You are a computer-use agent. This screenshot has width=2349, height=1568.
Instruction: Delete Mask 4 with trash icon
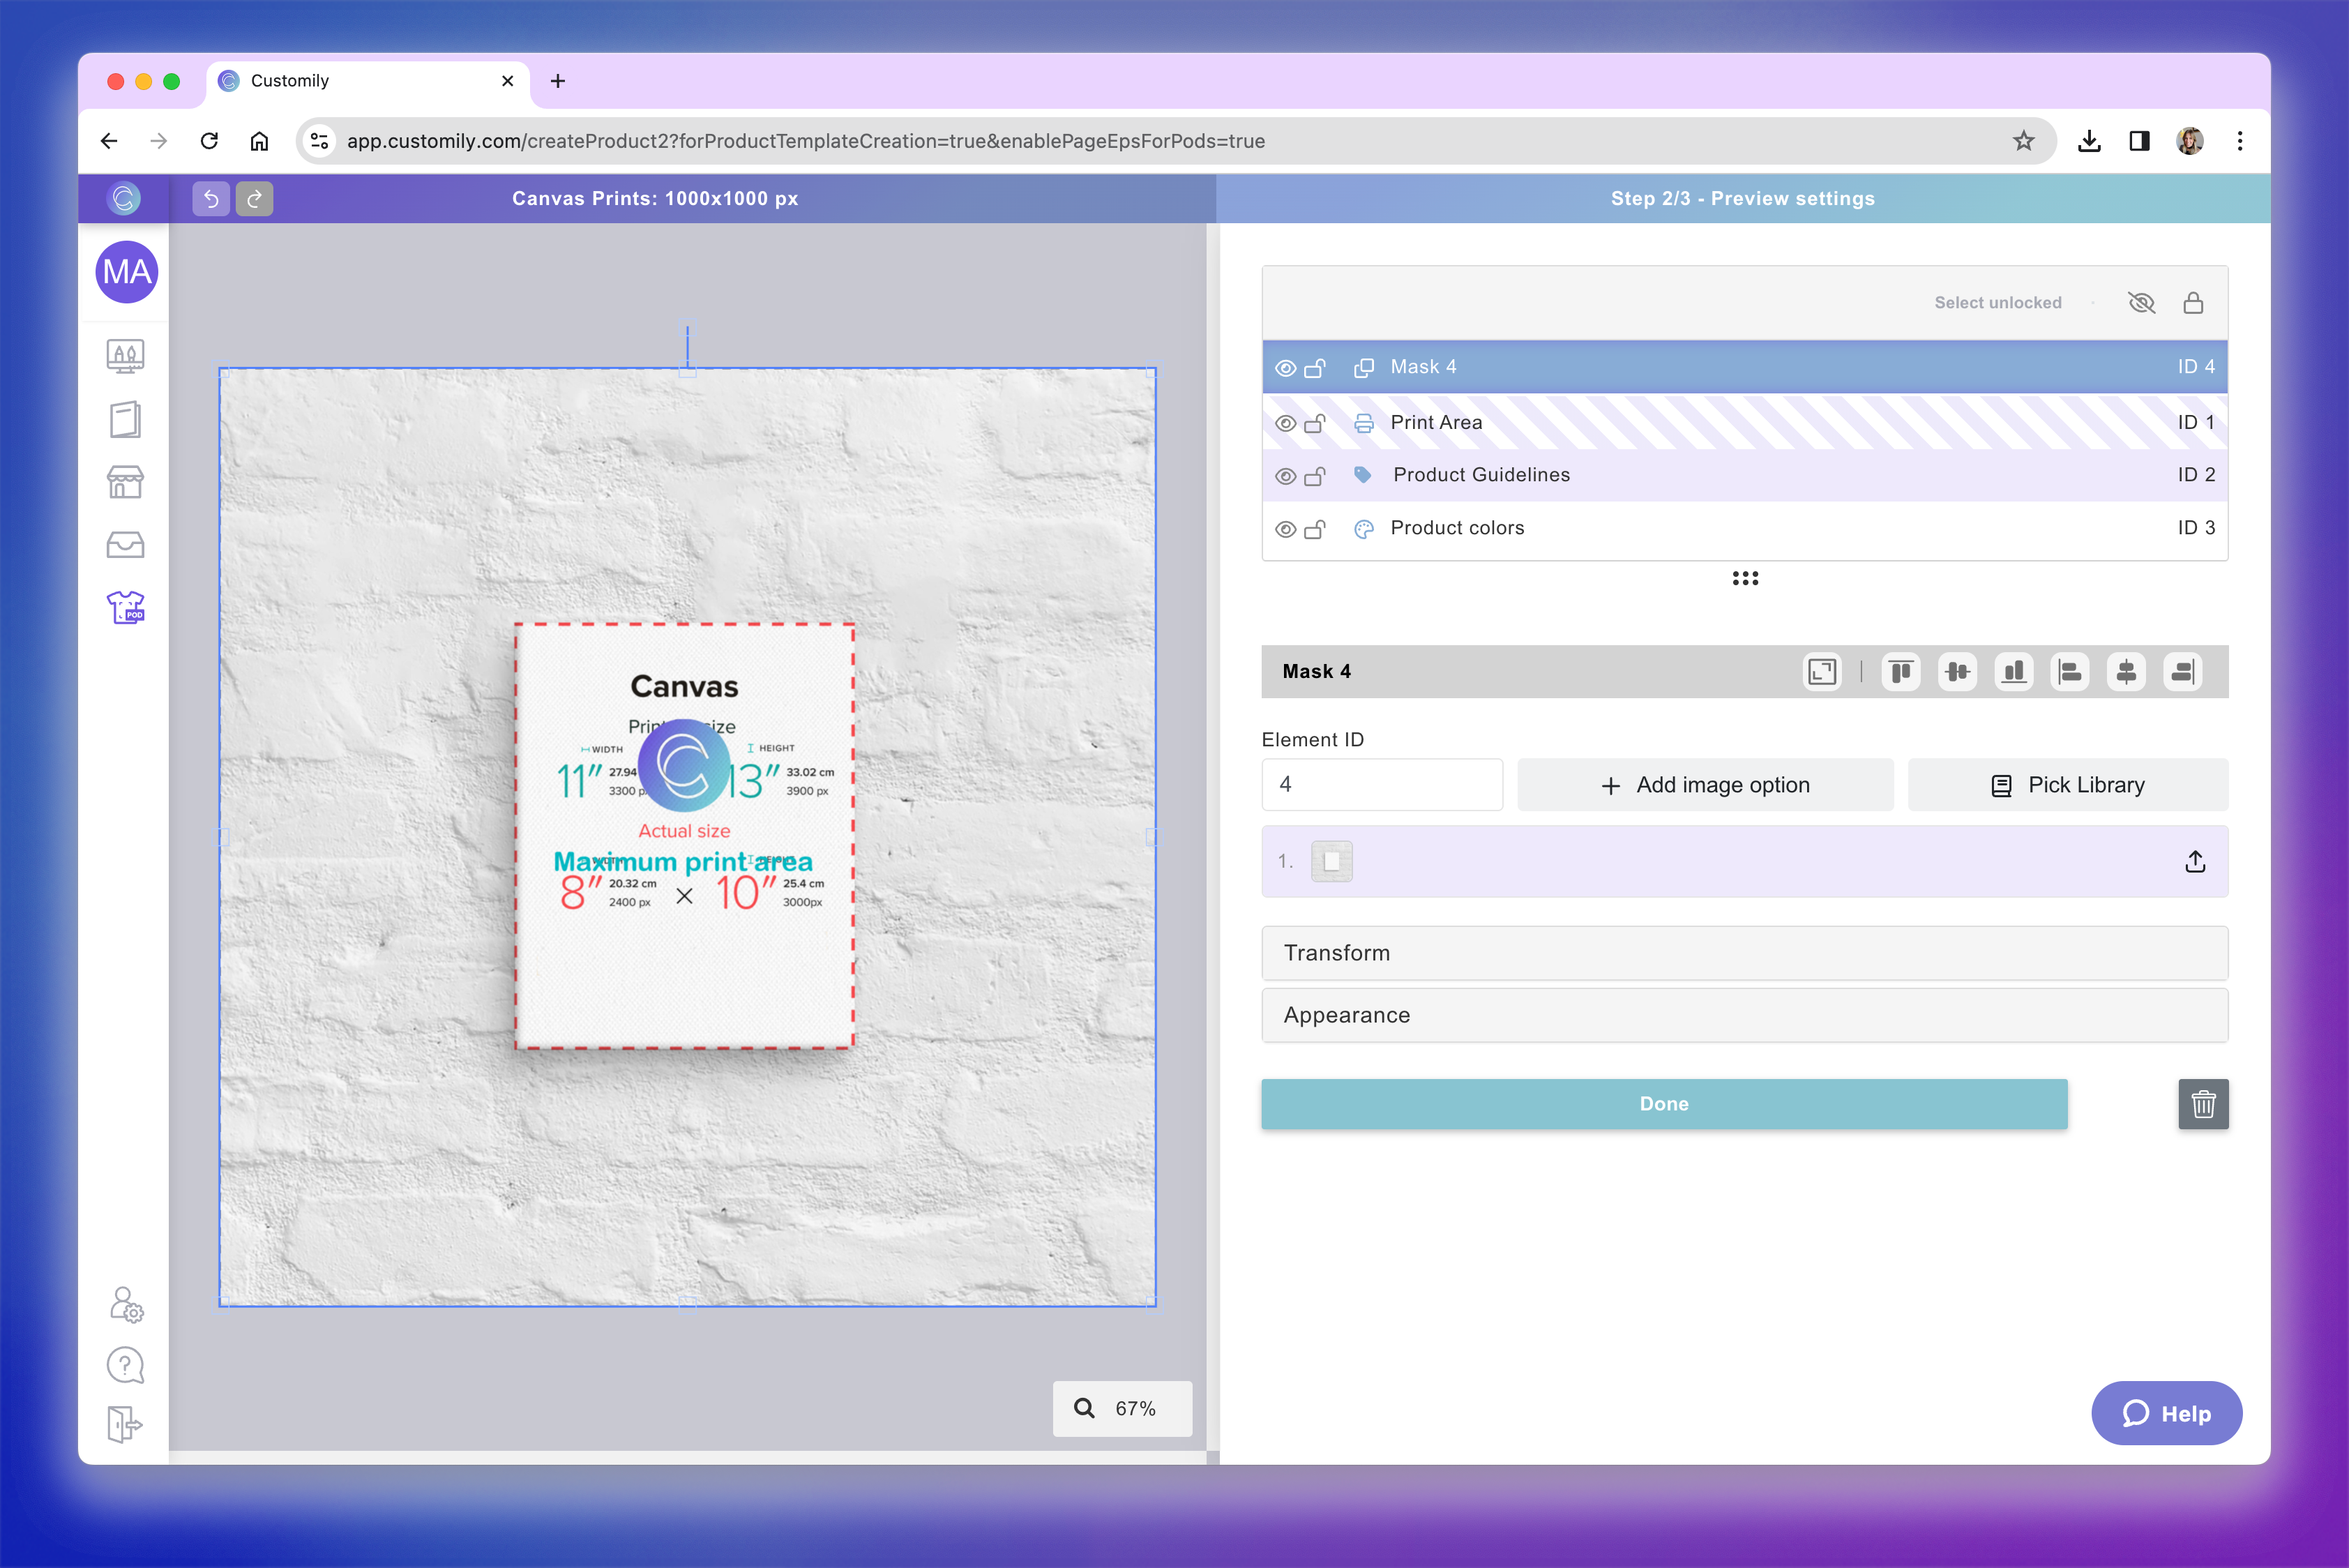2203,1104
